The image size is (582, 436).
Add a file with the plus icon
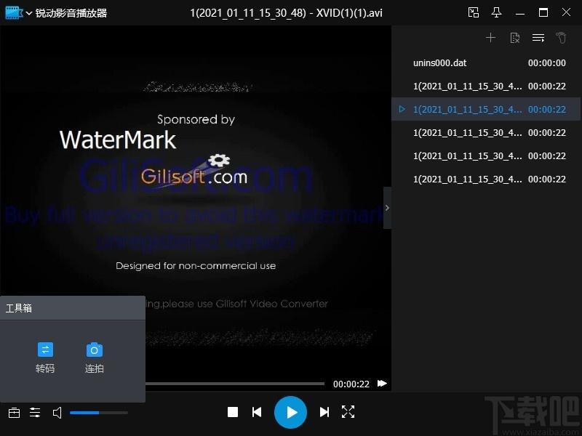pyautogui.click(x=490, y=38)
